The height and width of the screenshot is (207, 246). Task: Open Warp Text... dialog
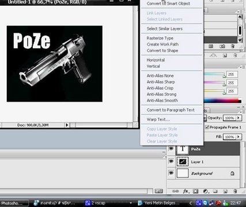(x=158, y=120)
